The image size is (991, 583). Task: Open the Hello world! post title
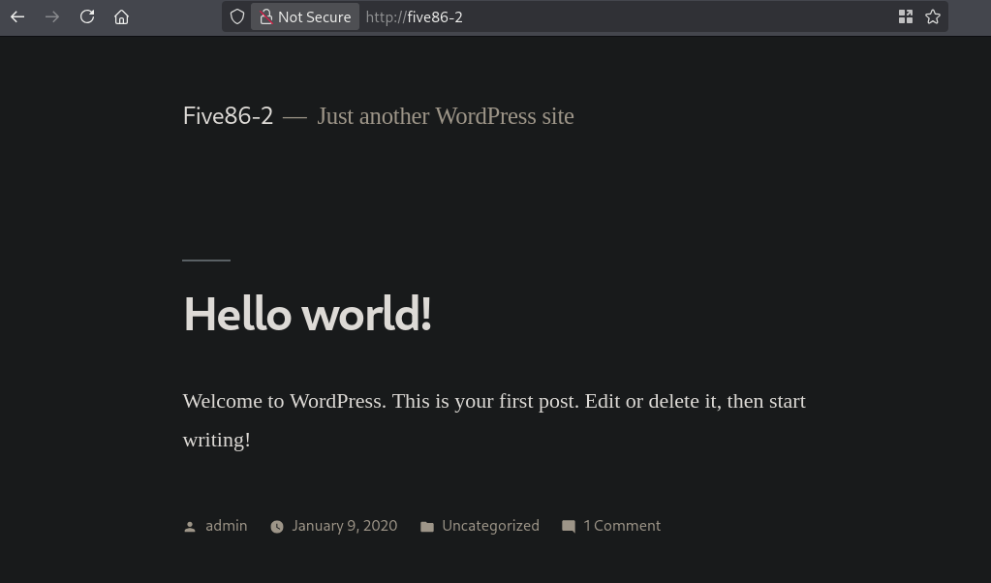pyautogui.click(x=307, y=314)
